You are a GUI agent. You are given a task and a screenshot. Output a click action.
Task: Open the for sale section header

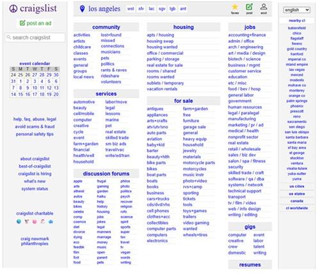184,101
